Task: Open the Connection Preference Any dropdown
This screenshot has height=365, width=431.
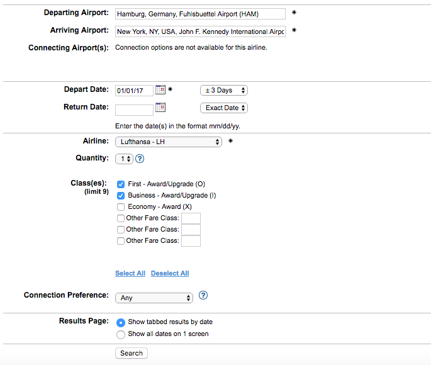Action: [x=154, y=298]
